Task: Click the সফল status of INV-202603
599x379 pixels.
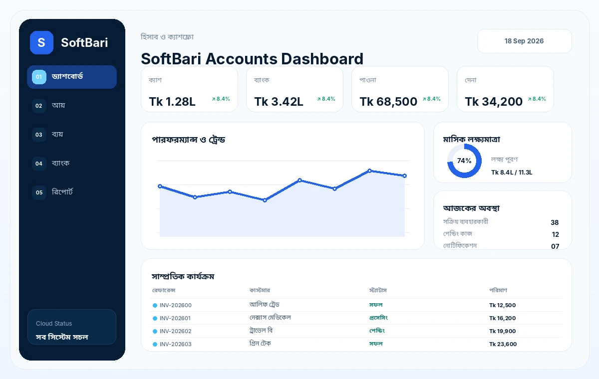Action: (x=376, y=344)
